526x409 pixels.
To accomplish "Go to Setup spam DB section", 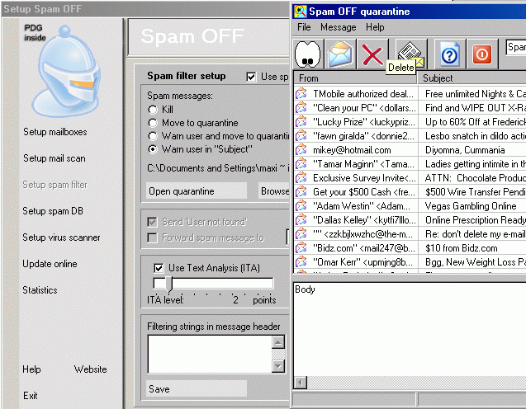I will [53, 211].
